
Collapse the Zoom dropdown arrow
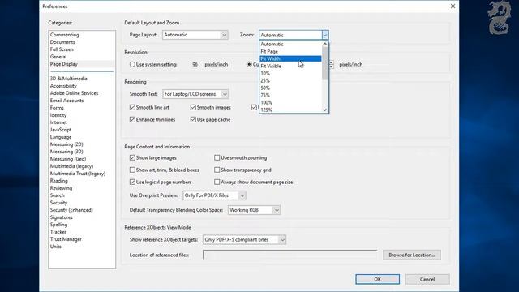(325, 35)
